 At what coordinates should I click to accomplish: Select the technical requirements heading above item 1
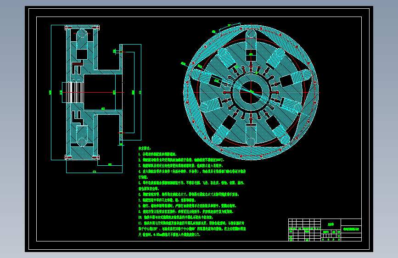pos(145,149)
